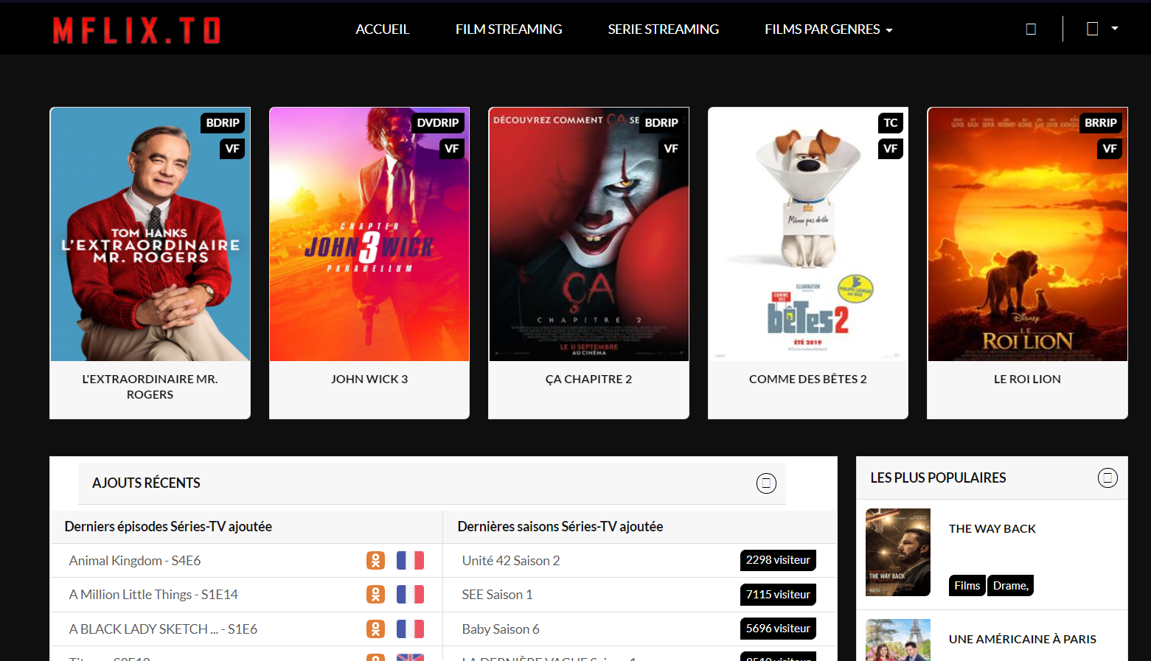1151x661 pixels.
Task: Click Les Plus Populaires circle icon
Action: coord(1107,478)
